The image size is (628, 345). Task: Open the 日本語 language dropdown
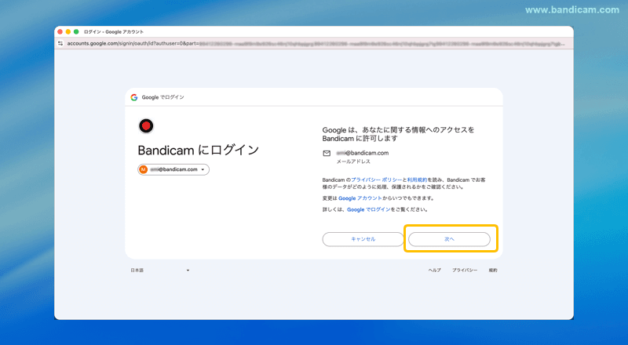(x=160, y=271)
